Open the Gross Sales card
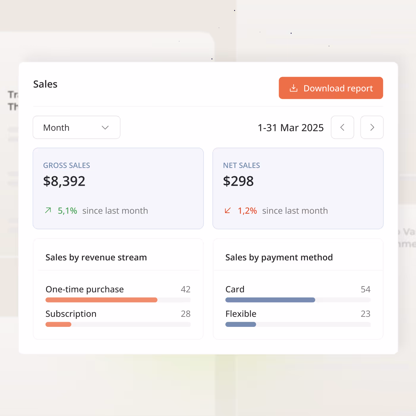Screen dimensions: 416x416 coord(118,188)
